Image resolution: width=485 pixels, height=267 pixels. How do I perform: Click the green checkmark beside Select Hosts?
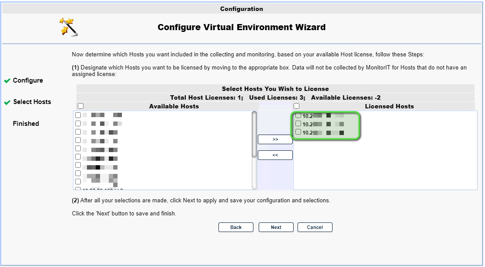pyautogui.click(x=7, y=102)
